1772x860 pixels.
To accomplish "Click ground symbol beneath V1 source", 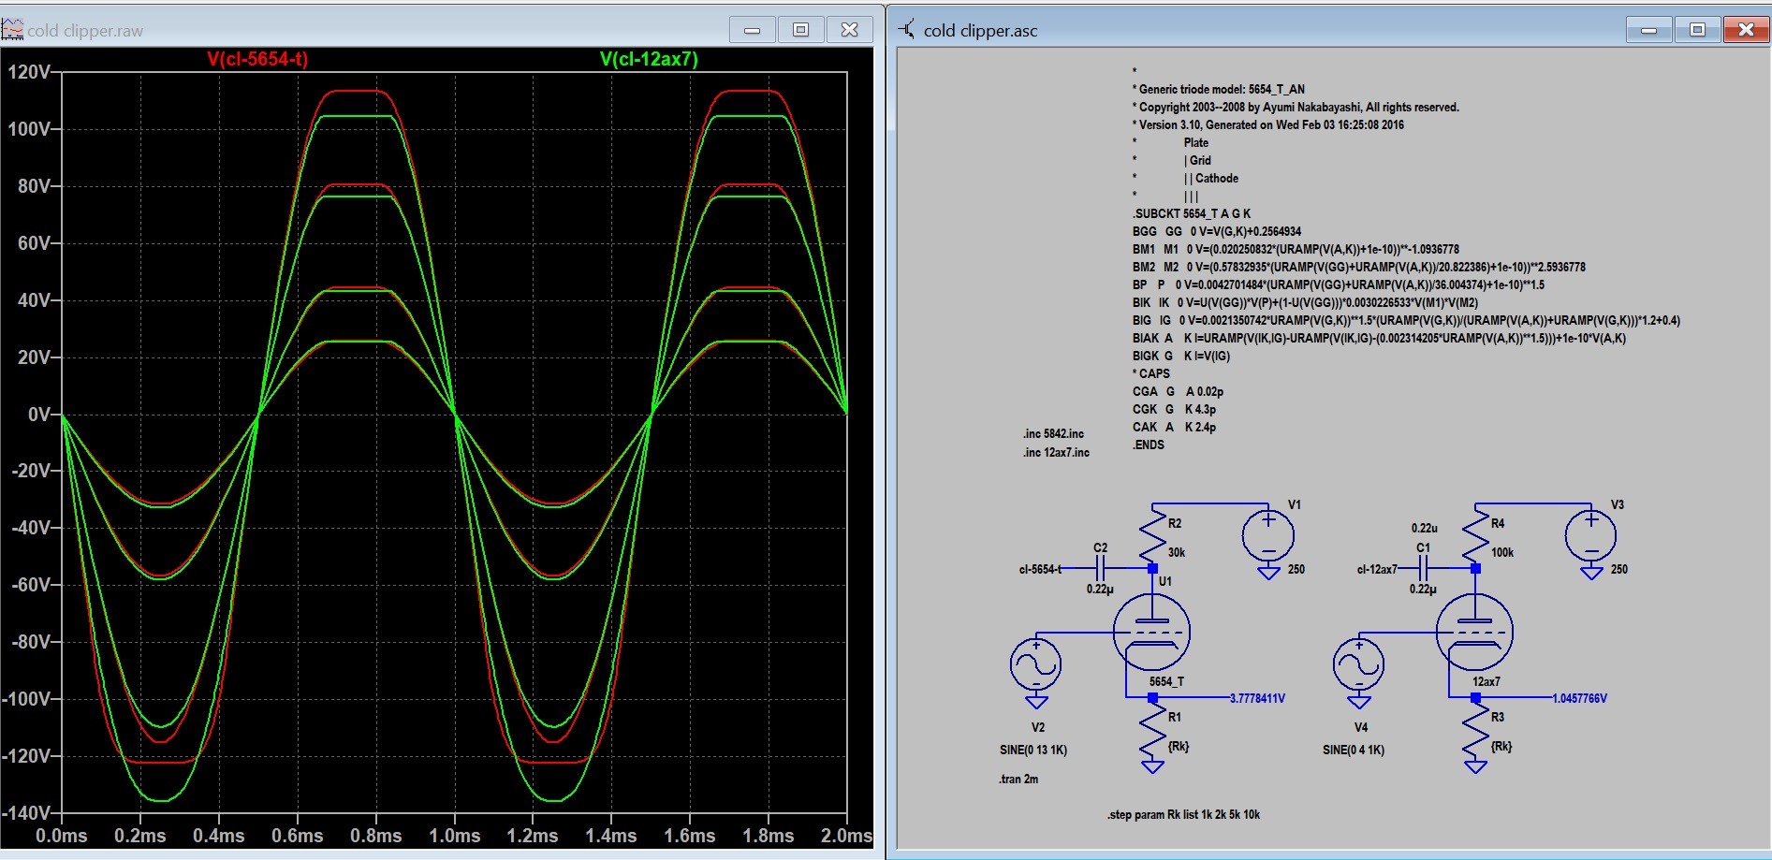I will coord(1268,573).
